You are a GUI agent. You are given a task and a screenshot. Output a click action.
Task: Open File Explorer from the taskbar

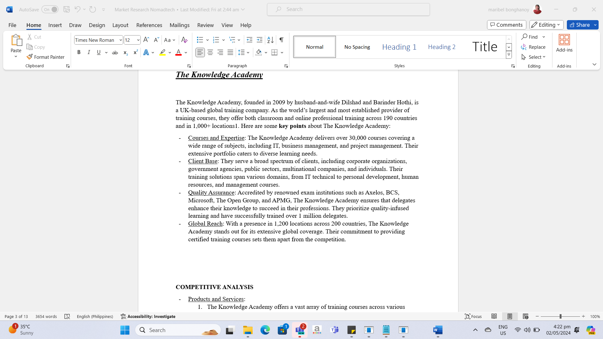click(248, 330)
